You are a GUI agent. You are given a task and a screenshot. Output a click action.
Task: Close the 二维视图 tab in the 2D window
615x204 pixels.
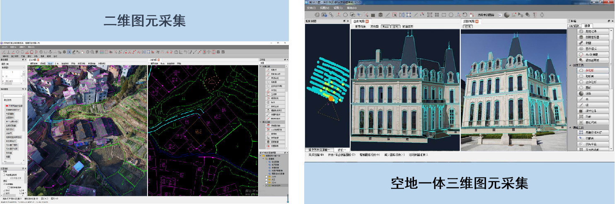coord(159,60)
